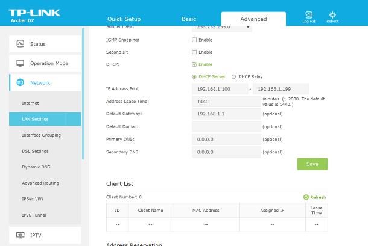Click the Status sidebar icon
The image size is (368, 246).
[x=21, y=44]
